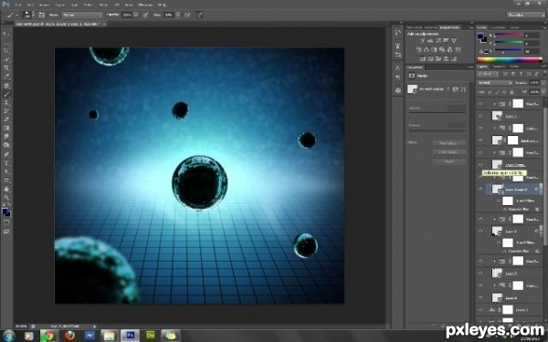548x342 pixels.
Task: Click the Photo Filter adjustment icon
Action: pos(442,49)
